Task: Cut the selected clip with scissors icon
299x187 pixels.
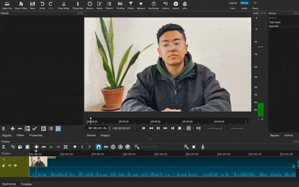Action: (x=13, y=147)
